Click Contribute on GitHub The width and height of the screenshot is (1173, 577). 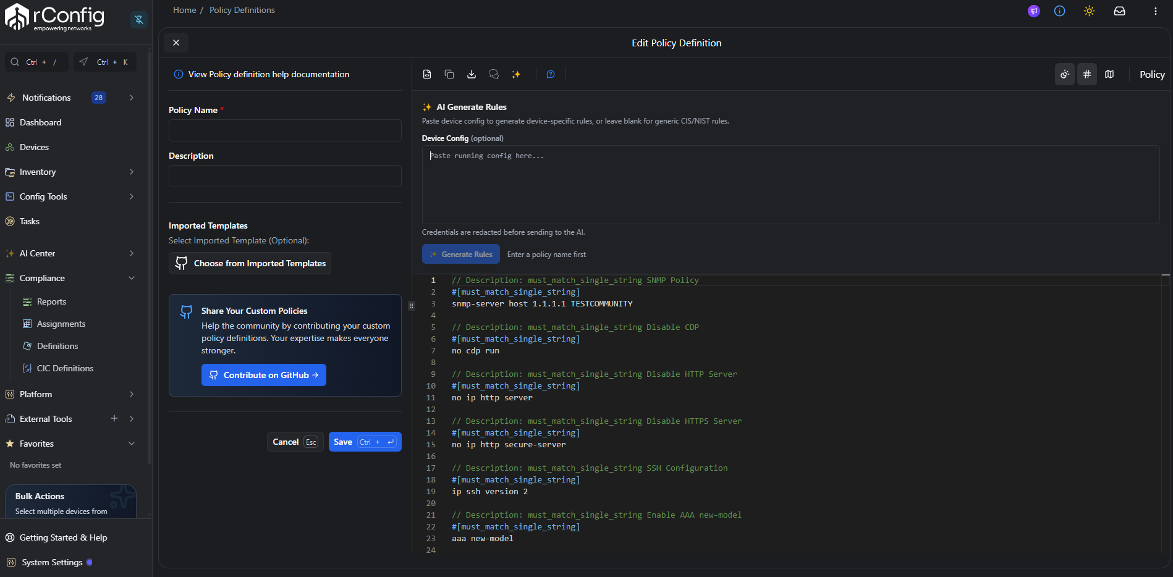(x=264, y=375)
